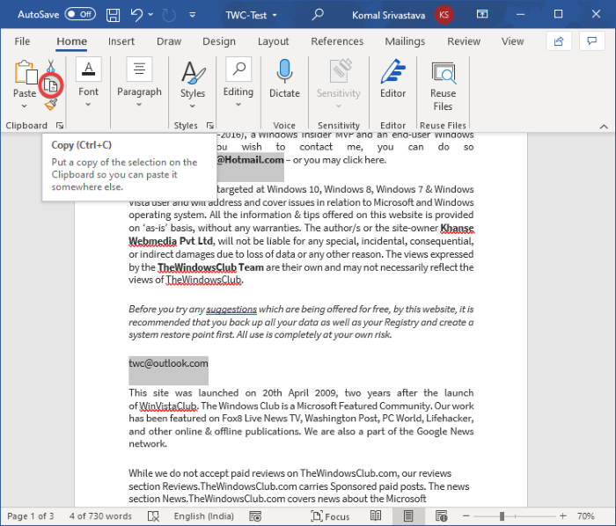This screenshot has width=616, height=526.
Task: Open Ribbon Display Options icon
Action: (x=482, y=15)
